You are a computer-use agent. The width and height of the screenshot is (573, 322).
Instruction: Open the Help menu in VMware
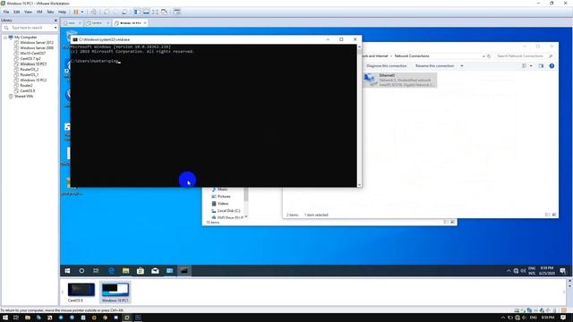[x=62, y=12]
